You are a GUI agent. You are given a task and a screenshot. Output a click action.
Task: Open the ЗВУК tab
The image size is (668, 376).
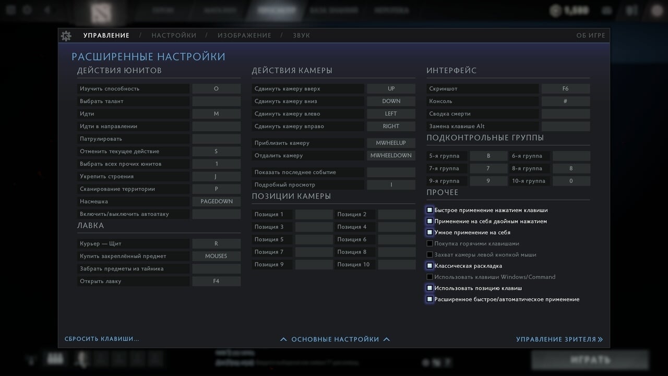tap(301, 36)
